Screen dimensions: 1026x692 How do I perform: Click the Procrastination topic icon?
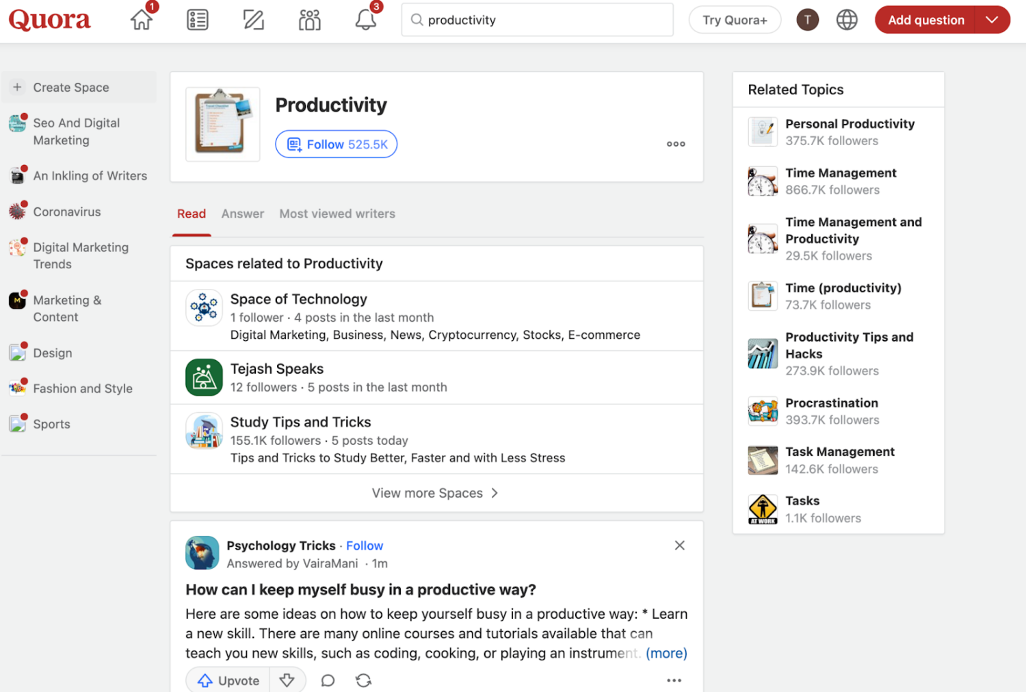tap(763, 411)
